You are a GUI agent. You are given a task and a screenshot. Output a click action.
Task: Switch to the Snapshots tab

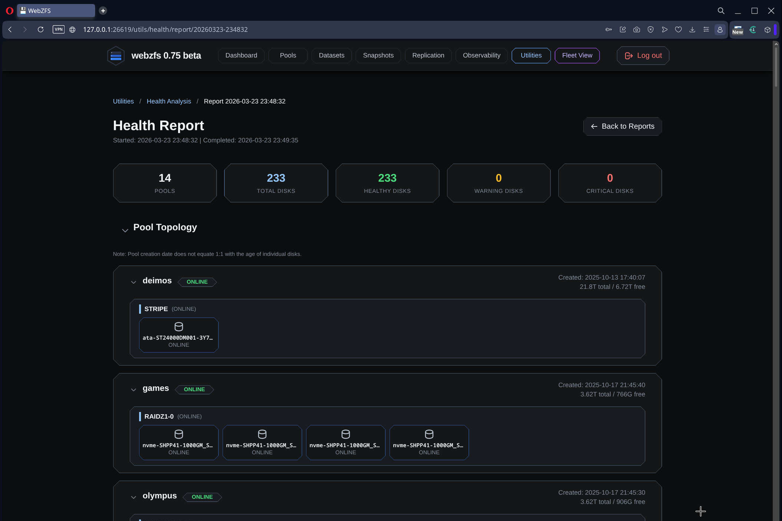pyautogui.click(x=378, y=56)
